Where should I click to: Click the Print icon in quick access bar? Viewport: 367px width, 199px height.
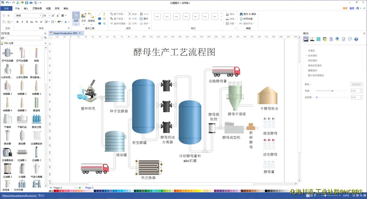pyautogui.click(x=31, y=3)
